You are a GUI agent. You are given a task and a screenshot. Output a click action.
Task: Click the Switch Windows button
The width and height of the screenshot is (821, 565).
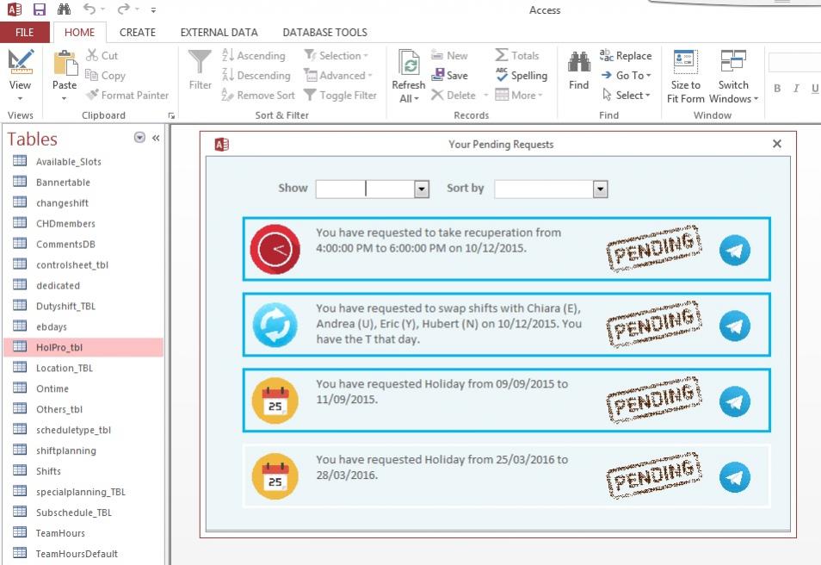coord(733,76)
